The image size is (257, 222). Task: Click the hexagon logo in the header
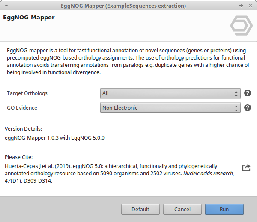point(241,26)
